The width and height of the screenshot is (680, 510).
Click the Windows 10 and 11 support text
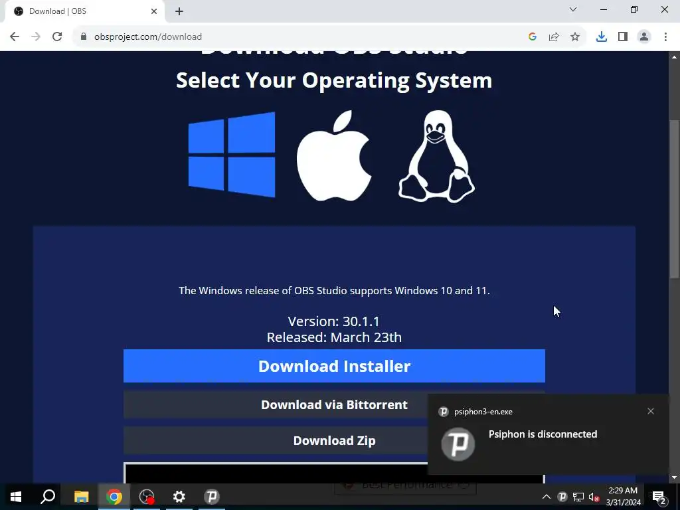(x=334, y=291)
